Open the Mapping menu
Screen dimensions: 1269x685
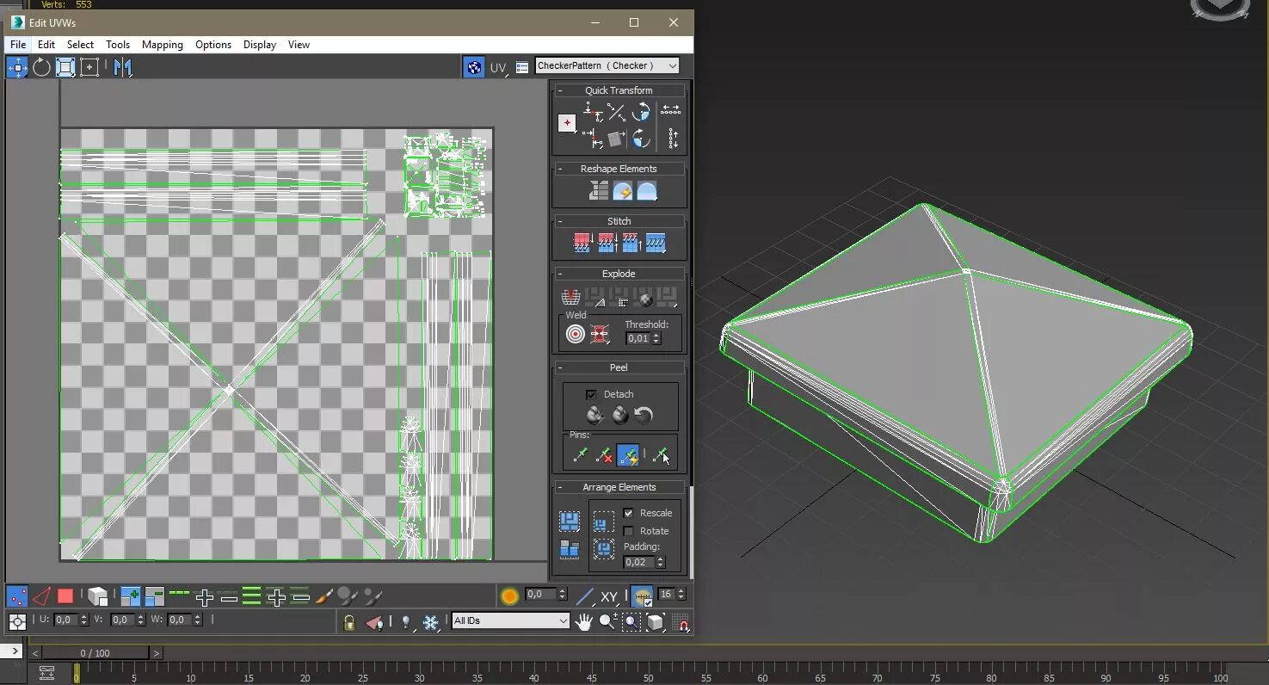162,45
